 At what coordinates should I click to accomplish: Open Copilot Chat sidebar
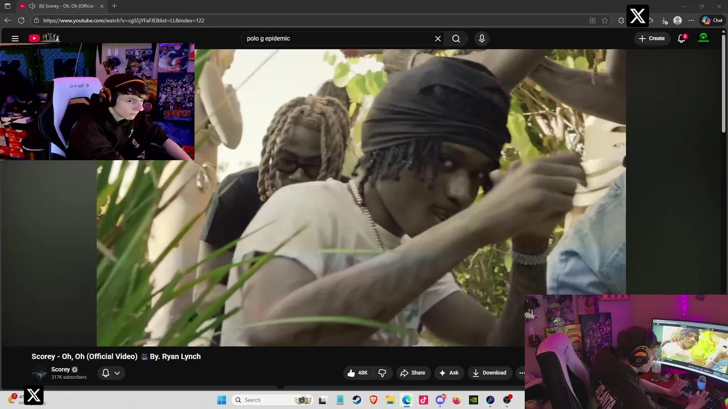[712, 20]
